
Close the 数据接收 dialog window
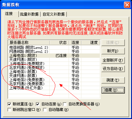coord(127,5)
